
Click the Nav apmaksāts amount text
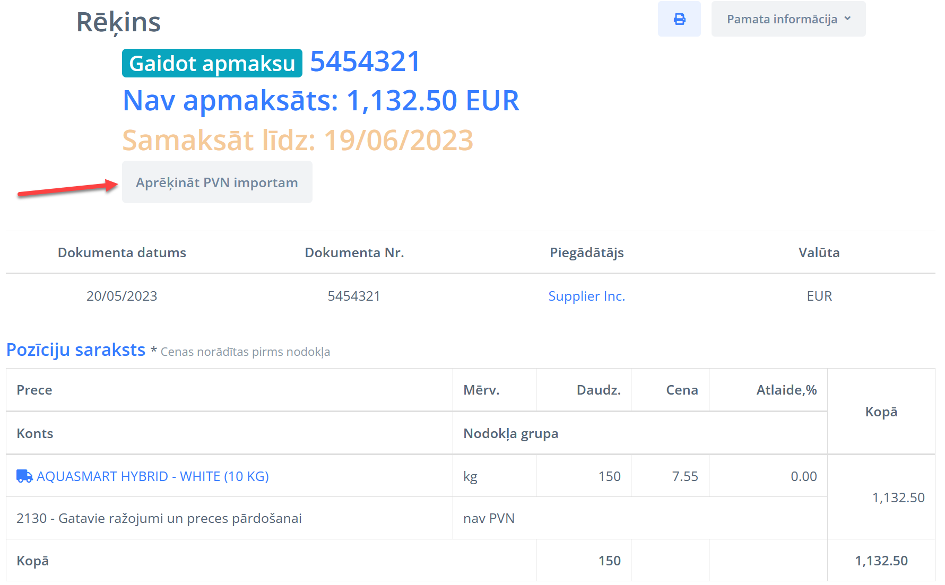[x=320, y=101]
